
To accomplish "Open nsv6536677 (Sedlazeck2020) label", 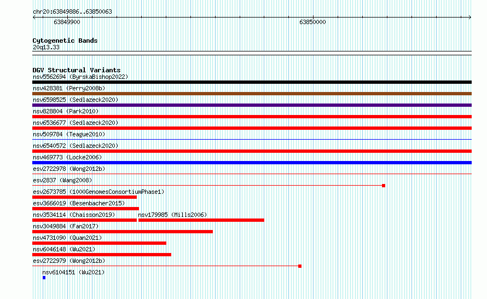I will 76,123.
